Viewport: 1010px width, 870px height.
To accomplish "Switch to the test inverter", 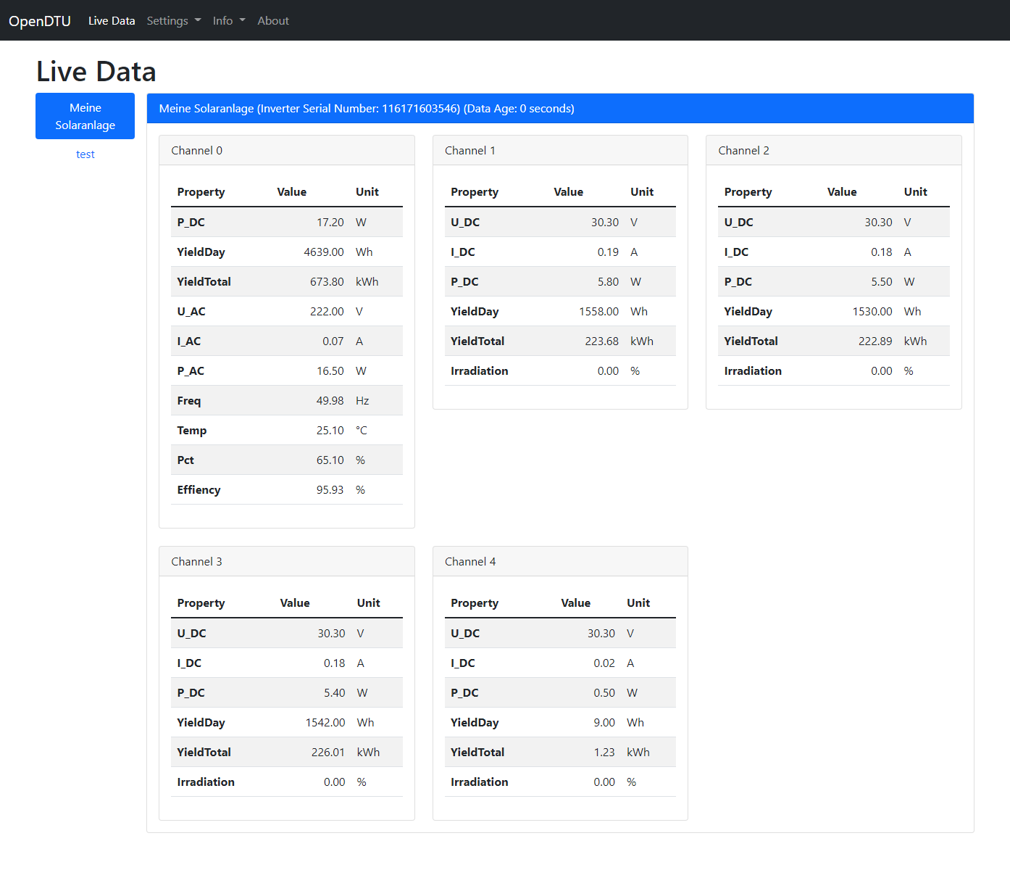I will point(85,154).
